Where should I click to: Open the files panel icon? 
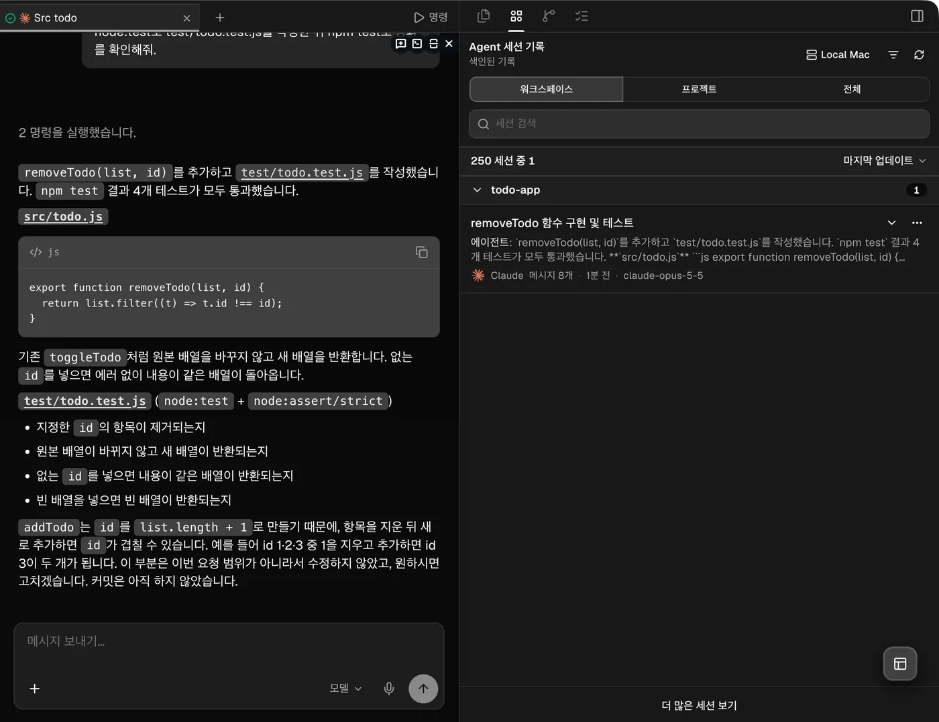tap(484, 16)
